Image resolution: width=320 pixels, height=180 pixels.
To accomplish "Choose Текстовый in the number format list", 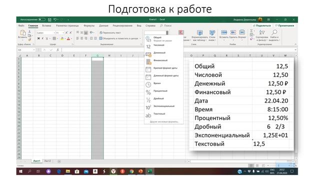I will pos(163,115).
